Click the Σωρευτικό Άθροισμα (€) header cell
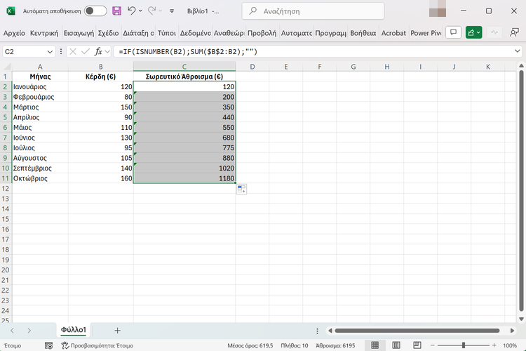 coord(184,77)
